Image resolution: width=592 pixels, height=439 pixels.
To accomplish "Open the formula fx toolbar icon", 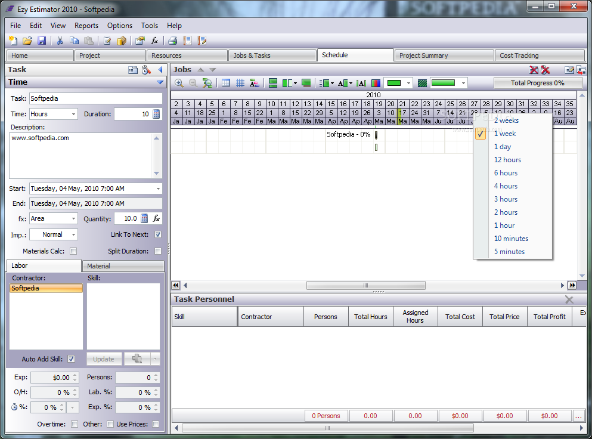I will point(154,41).
